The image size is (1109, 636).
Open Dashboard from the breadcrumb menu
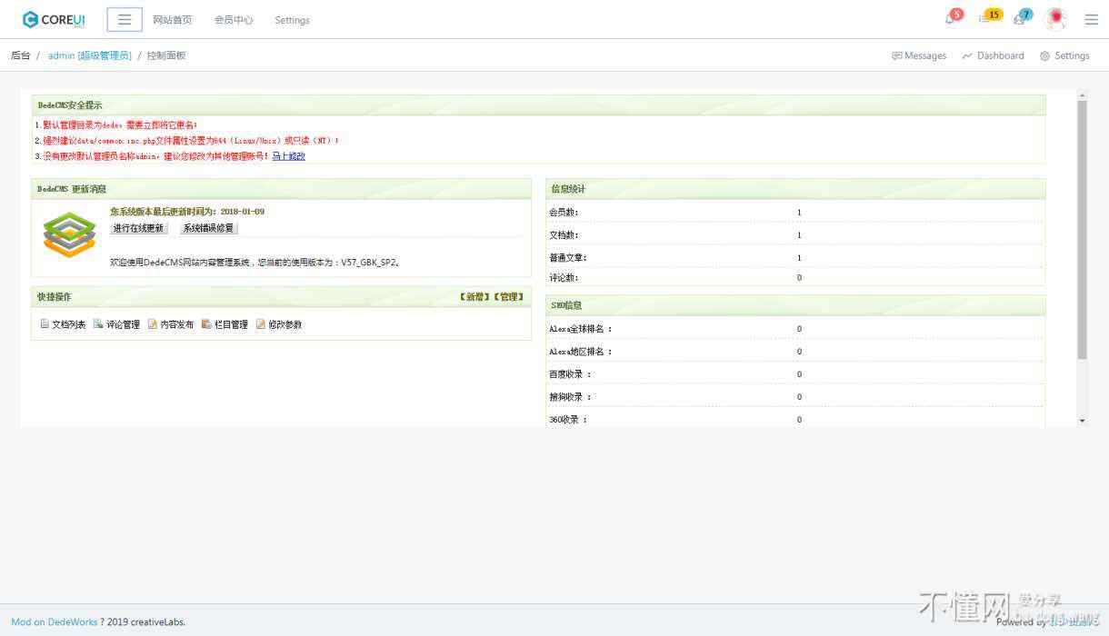[x=993, y=55]
